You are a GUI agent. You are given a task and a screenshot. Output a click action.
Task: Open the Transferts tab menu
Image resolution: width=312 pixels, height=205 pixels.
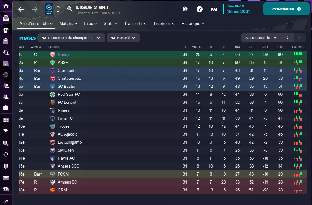[x=136, y=24]
